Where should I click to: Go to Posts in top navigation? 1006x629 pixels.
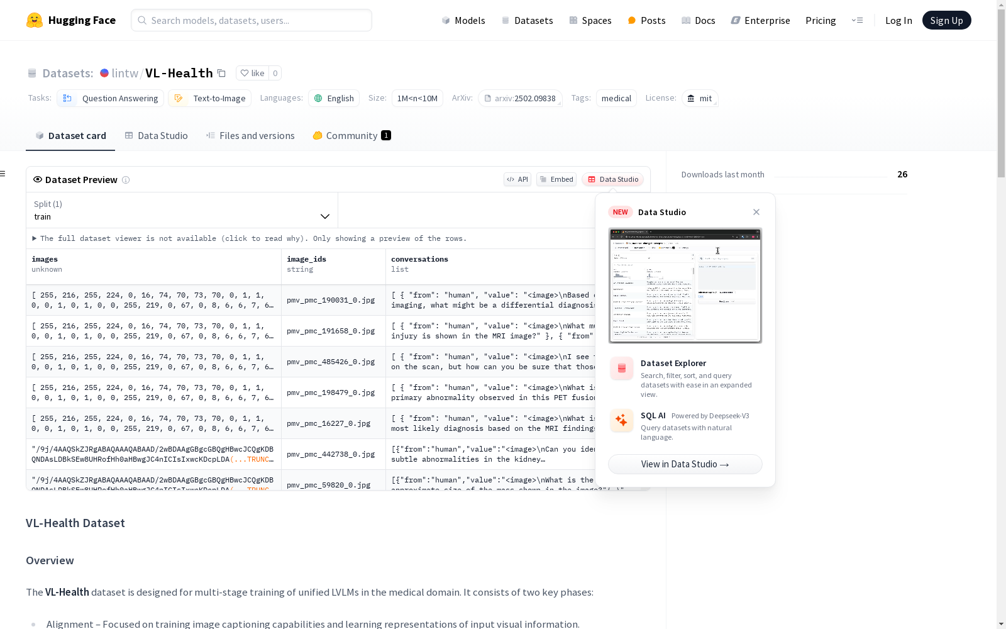pos(646,20)
